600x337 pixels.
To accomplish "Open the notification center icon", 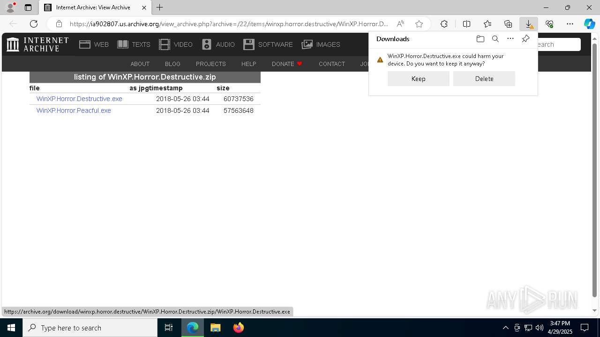I will coord(585,328).
